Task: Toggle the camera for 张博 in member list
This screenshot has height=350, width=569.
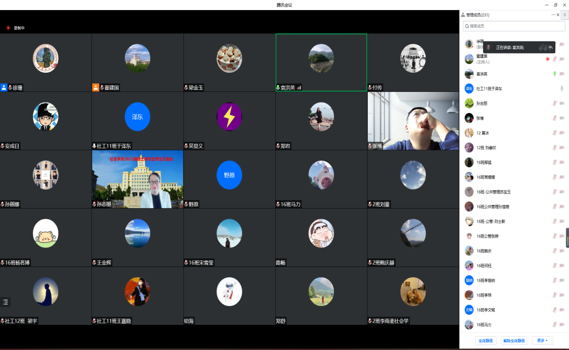Action: pos(561,118)
